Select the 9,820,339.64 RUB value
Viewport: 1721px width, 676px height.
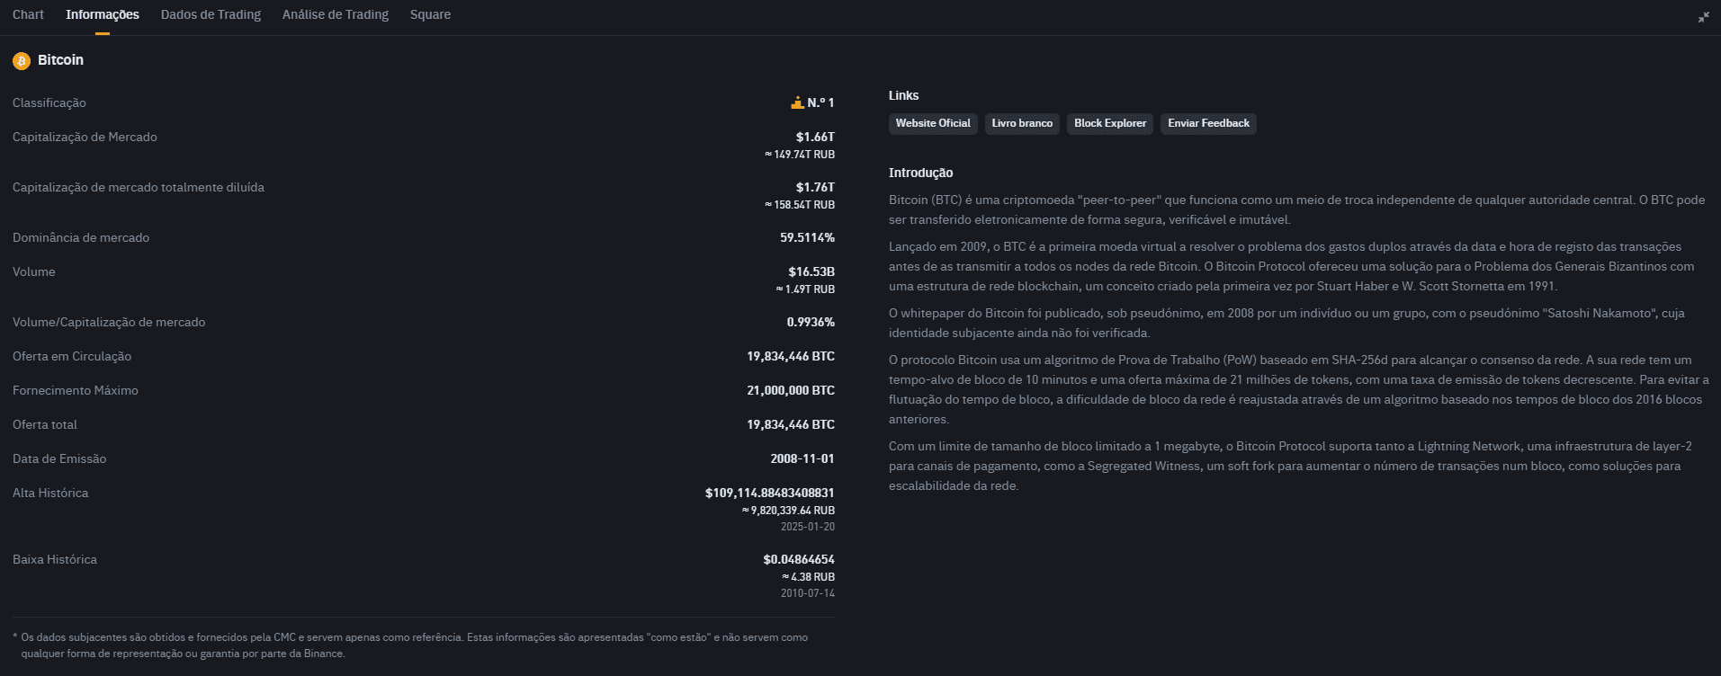pos(788,511)
